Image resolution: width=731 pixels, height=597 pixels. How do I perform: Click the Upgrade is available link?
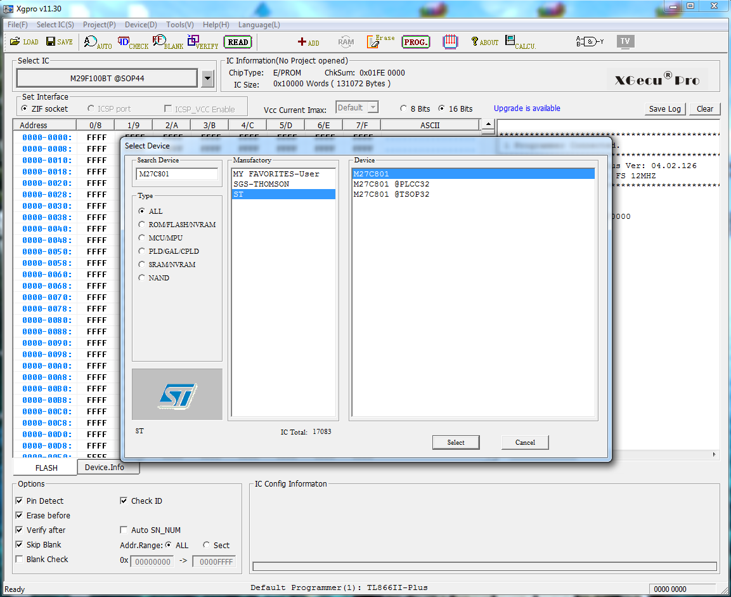pyautogui.click(x=527, y=108)
